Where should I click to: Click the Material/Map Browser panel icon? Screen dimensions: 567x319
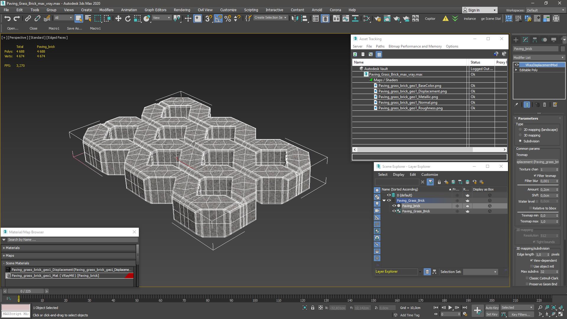pos(4,232)
